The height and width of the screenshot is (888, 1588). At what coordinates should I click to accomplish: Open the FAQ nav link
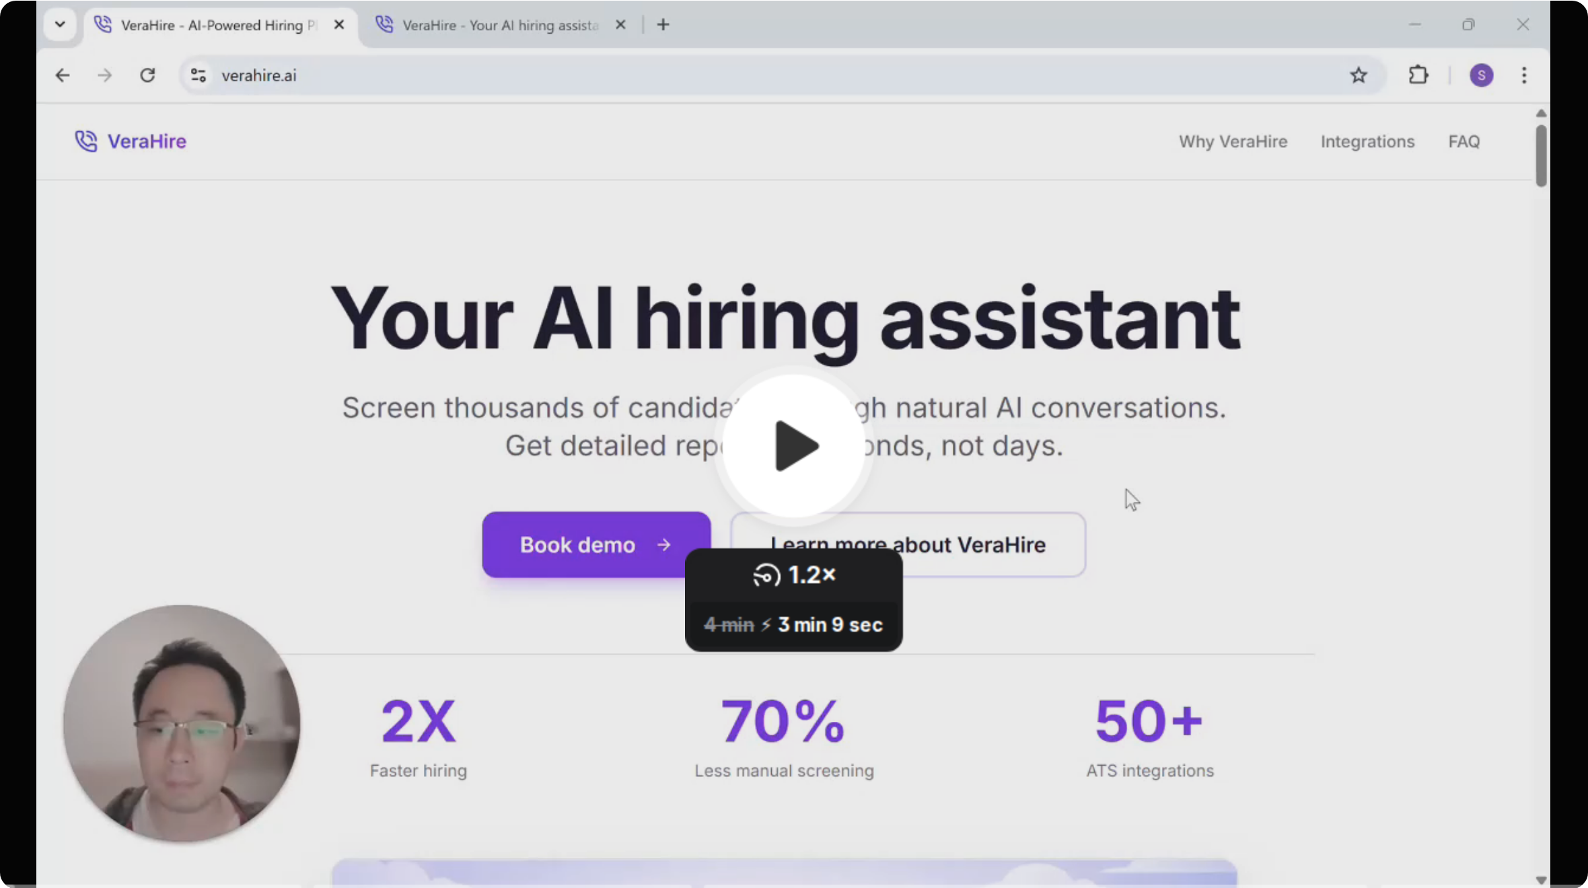(x=1464, y=141)
